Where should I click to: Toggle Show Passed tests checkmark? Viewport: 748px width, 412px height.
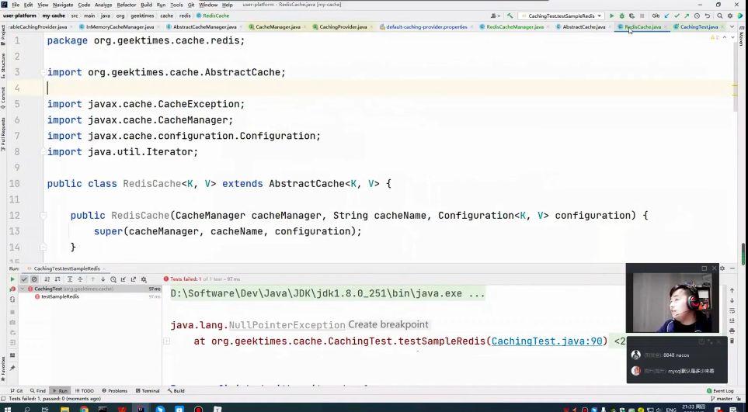click(24, 279)
